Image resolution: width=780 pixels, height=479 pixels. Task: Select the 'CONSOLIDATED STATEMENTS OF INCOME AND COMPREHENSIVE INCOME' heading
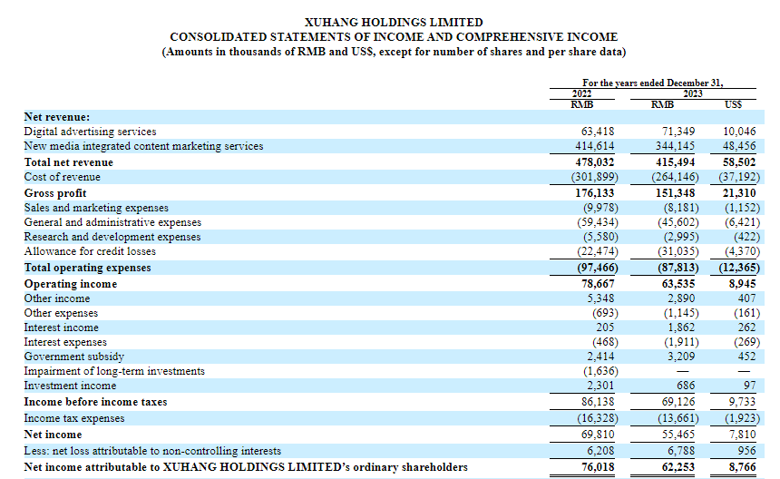[x=394, y=37]
